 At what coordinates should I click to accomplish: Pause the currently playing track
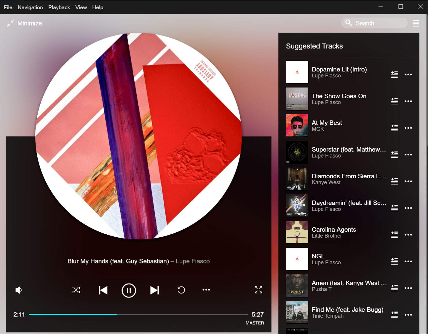pos(129,290)
